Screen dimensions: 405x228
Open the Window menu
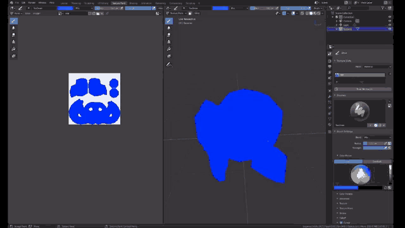pos(42,3)
